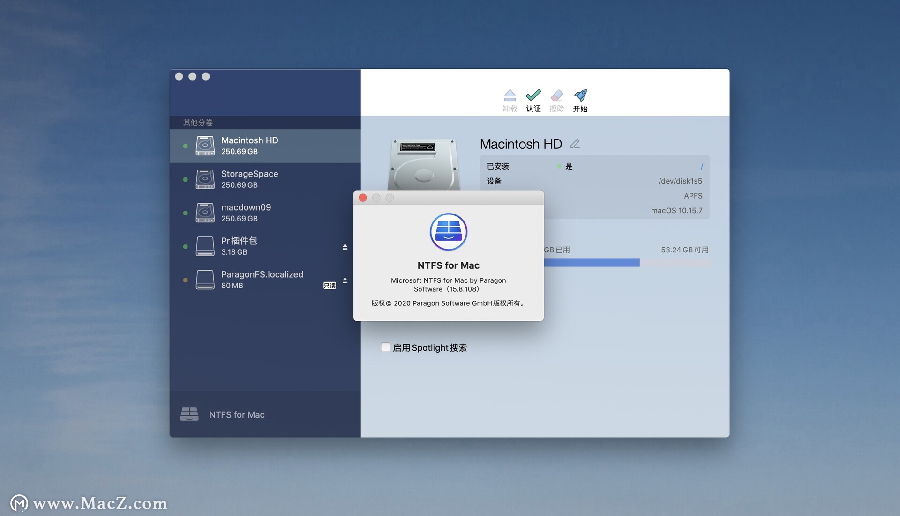Click the read-only (只读) badge on ParagonFS.localized
Viewport: 900px width, 516px height.
[x=330, y=286]
